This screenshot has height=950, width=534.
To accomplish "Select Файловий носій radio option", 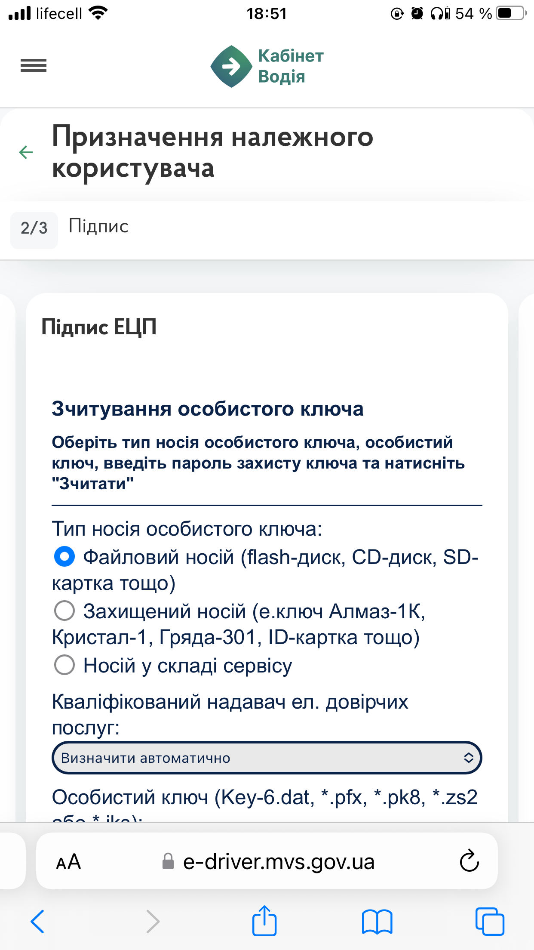I will [64, 557].
